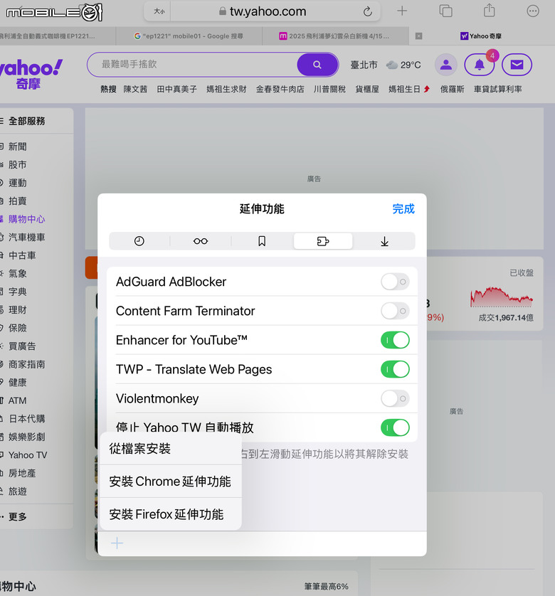The width and height of the screenshot is (555, 596).
Task: Open the Downloads arrow icon tab
Action: click(384, 241)
